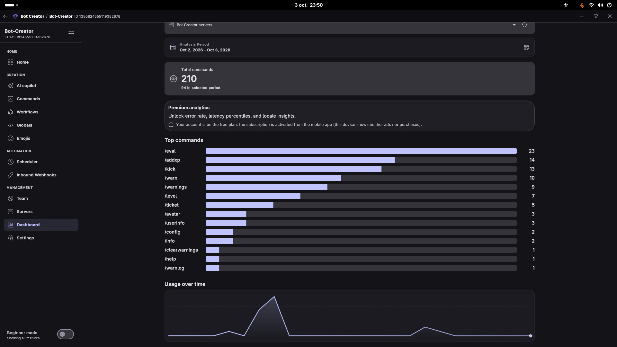The height and width of the screenshot is (347, 617).
Task: Toggle Beginner mode switch
Action: click(x=66, y=334)
